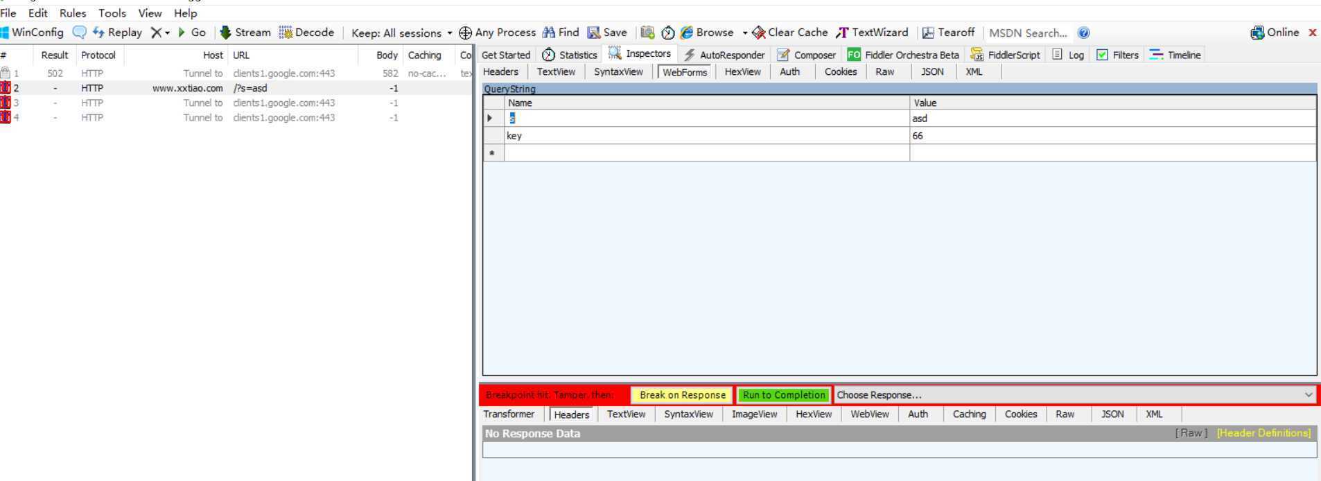Select request HexView tab
The image size is (1321, 481).
tap(742, 72)
